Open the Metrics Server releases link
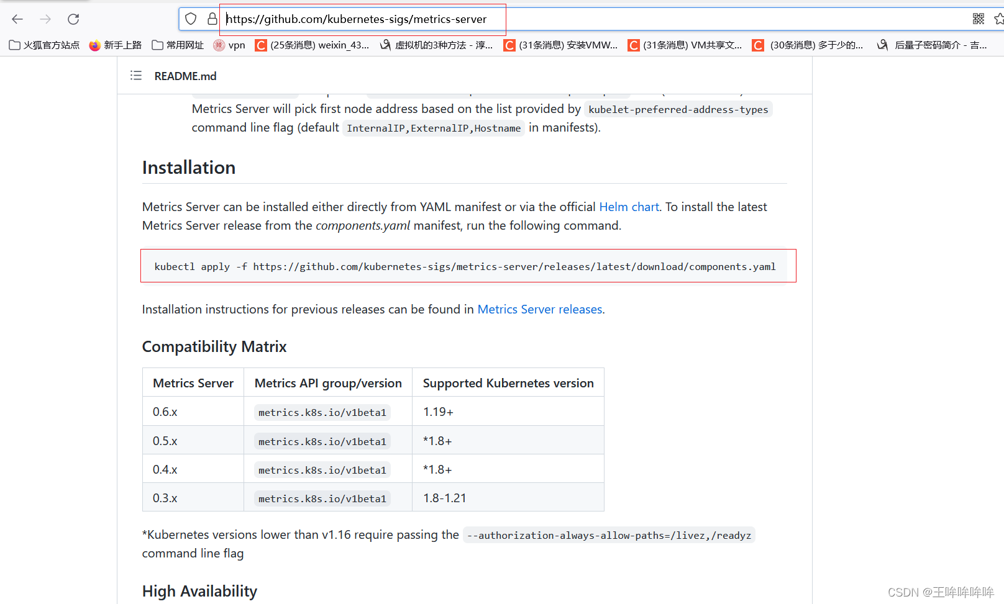Screen dimensions: 1004x604 click(540, 309)
